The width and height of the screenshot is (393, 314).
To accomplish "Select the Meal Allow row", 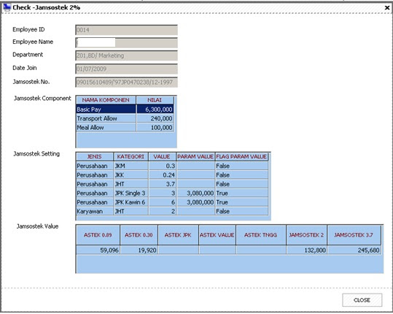I will click(x=125, y=127).
